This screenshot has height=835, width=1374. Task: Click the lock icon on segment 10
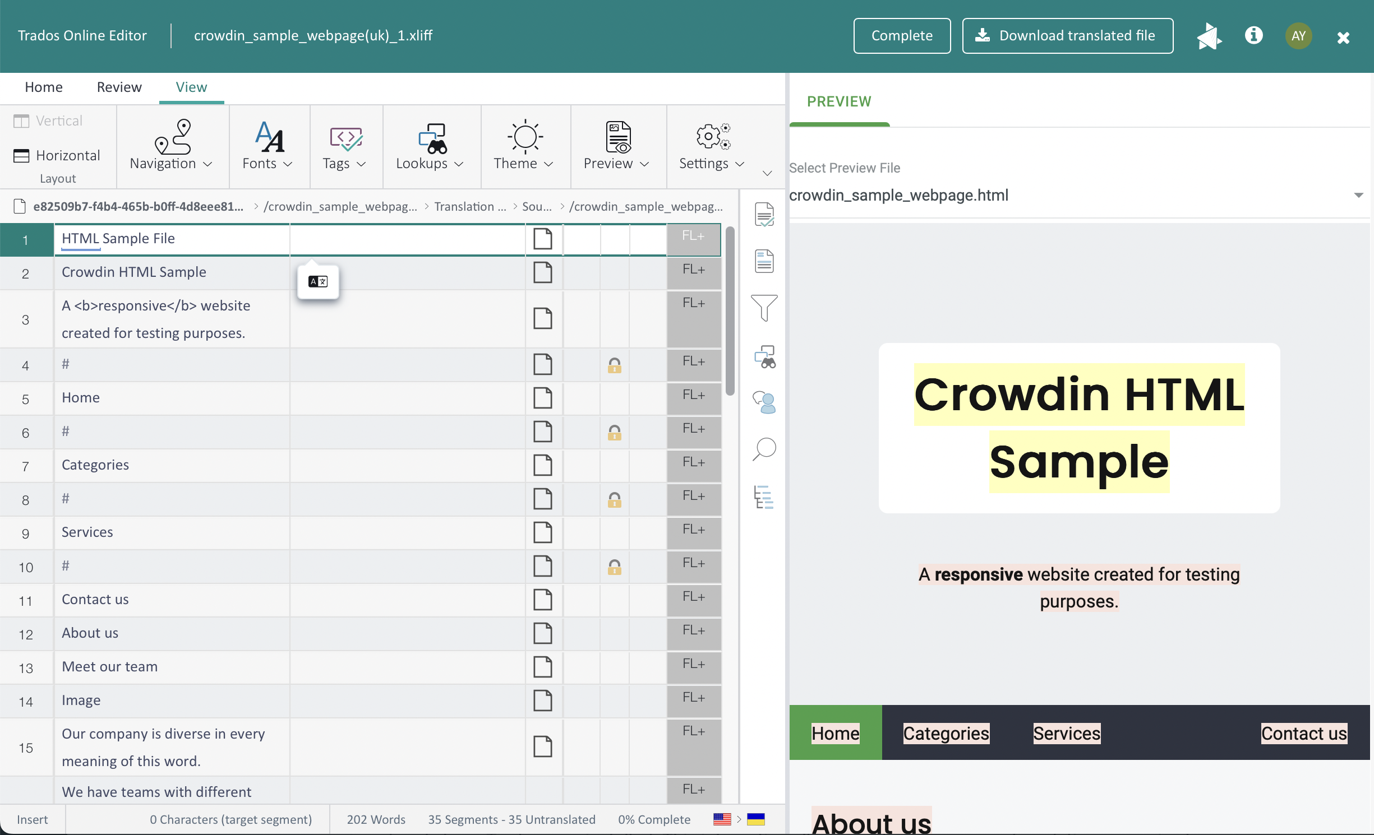point(615,567)
